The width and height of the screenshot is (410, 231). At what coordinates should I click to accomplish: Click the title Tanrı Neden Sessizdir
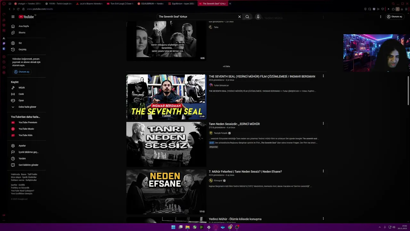(234, 124)
